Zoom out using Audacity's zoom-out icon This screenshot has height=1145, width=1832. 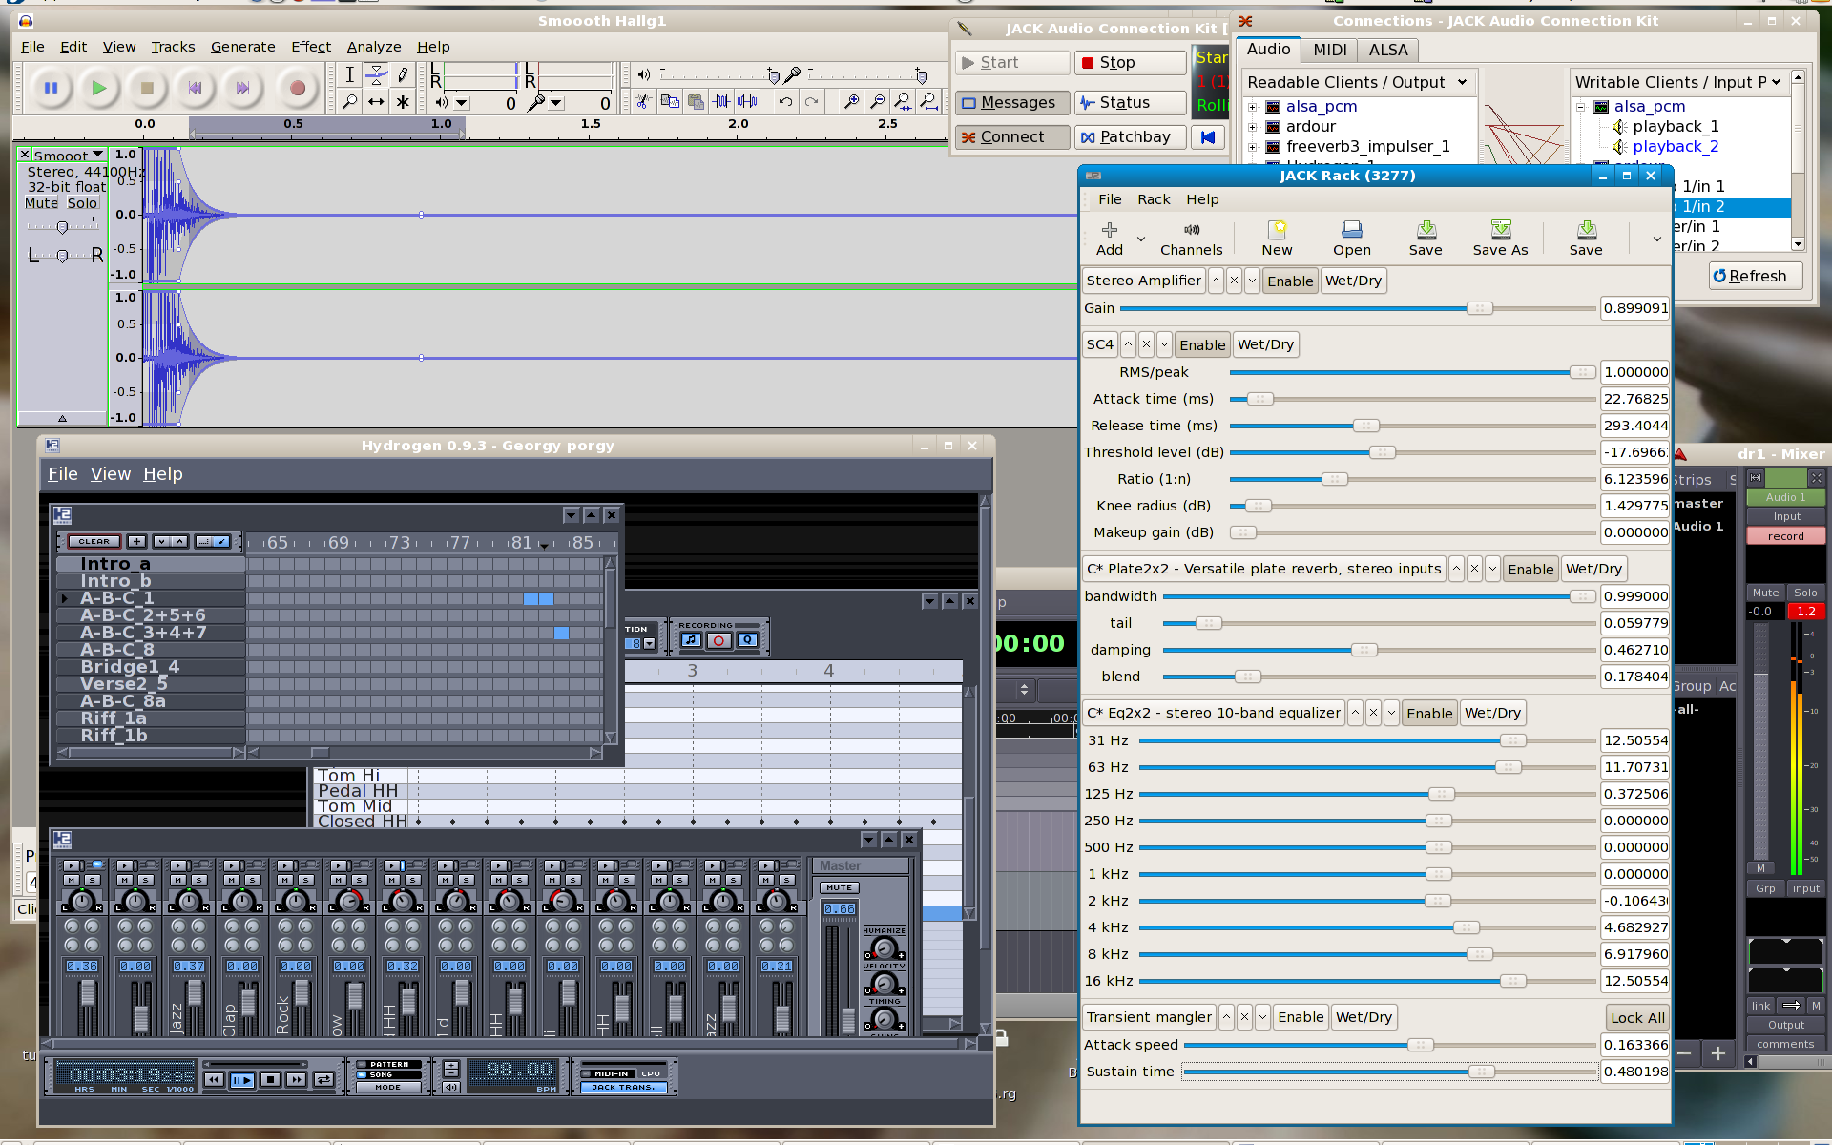[x=877, y=101]
